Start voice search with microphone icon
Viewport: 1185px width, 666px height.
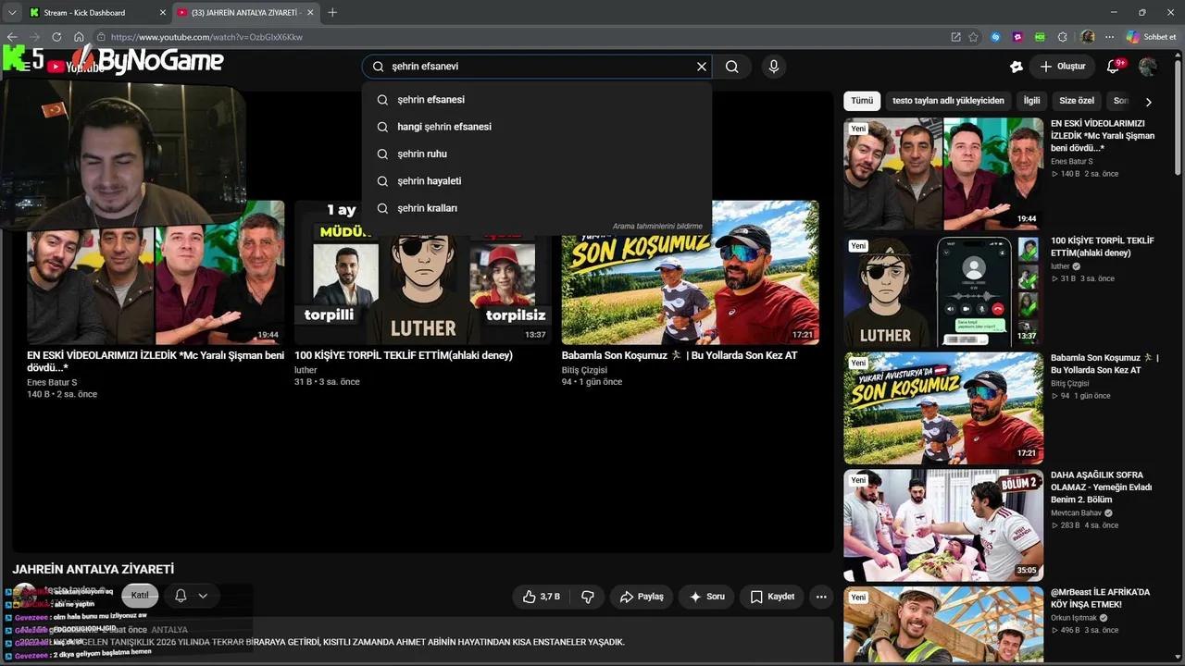point(774,67)
